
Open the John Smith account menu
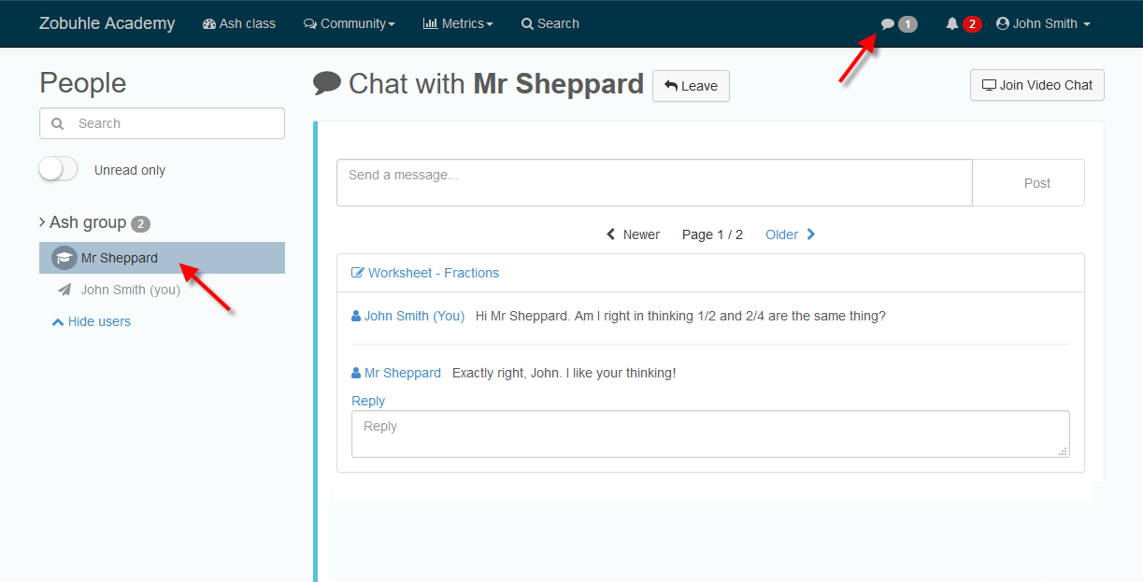click(x=1043, y=23)
